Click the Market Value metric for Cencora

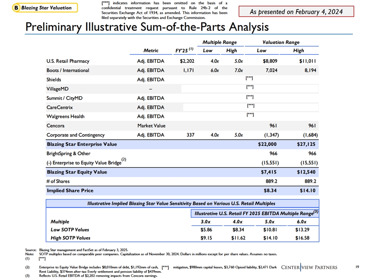click(151, 125)
